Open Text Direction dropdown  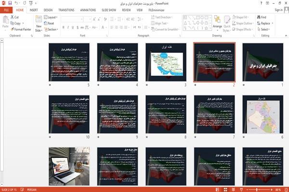(162, 17)
